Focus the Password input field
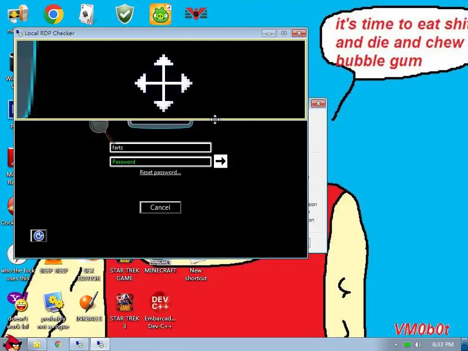The image size is (468, 351). tap(160, 161)
